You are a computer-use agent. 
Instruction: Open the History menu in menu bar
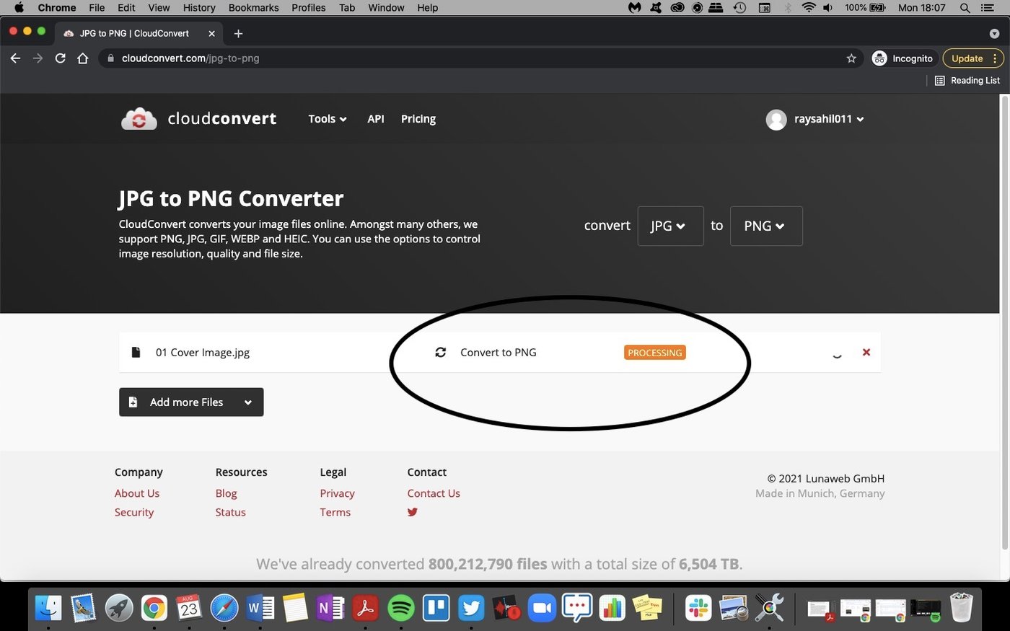199,8
